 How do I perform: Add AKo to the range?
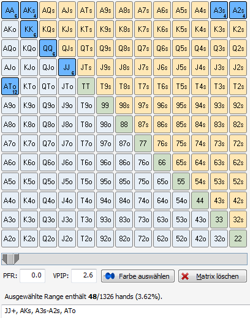[10, 29]
